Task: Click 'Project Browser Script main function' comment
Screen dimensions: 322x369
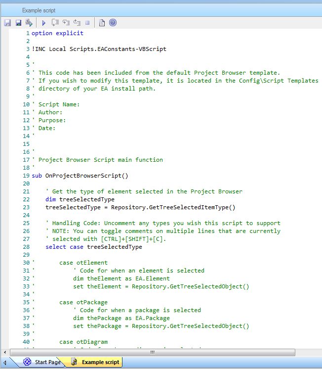Action: pyautogui.click(x=101, y=160)
